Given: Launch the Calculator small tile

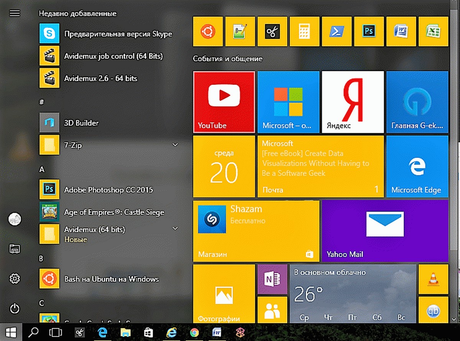Looking at the screenshot, I should tap(305, 32).
